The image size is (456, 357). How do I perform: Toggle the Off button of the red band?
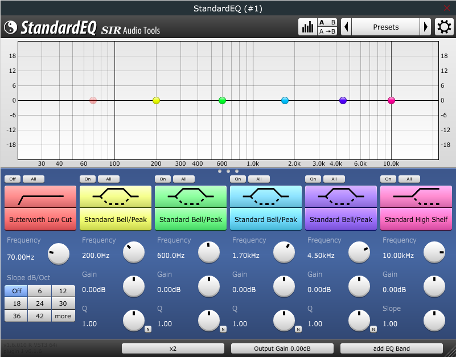tap(13, 179)
